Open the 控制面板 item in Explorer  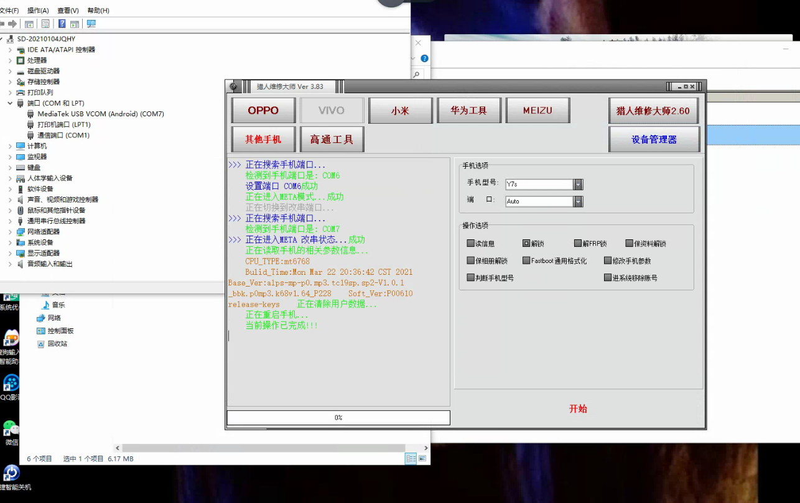60,331
